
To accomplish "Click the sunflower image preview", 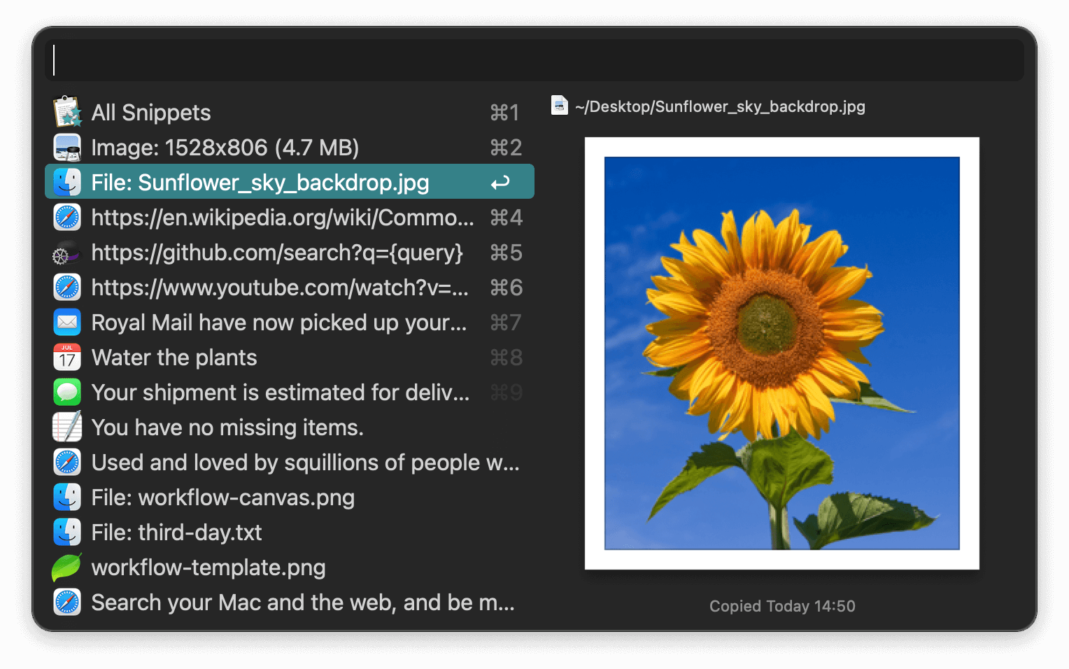I will pos(782,353).
